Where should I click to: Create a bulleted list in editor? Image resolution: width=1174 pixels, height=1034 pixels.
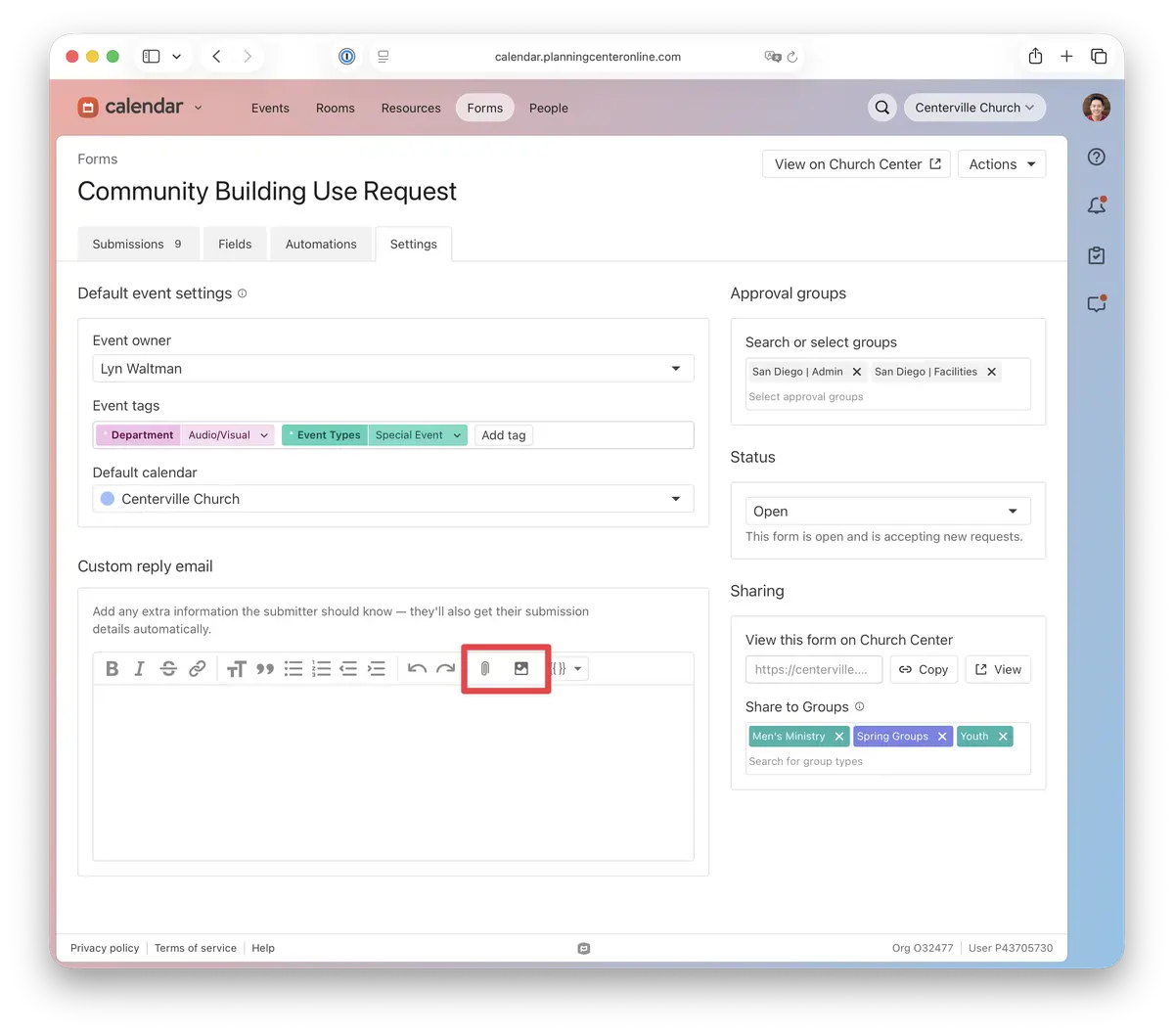click(293, 669)
